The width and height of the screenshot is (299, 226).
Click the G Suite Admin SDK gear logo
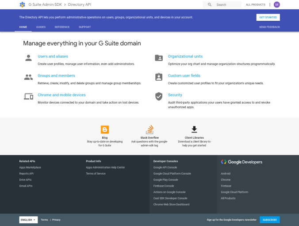pyautogui.click(x=22, y=4)
